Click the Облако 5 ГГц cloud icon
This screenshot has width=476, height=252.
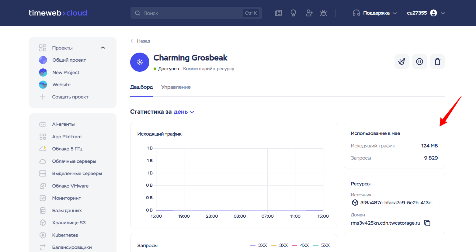[43, 149]
